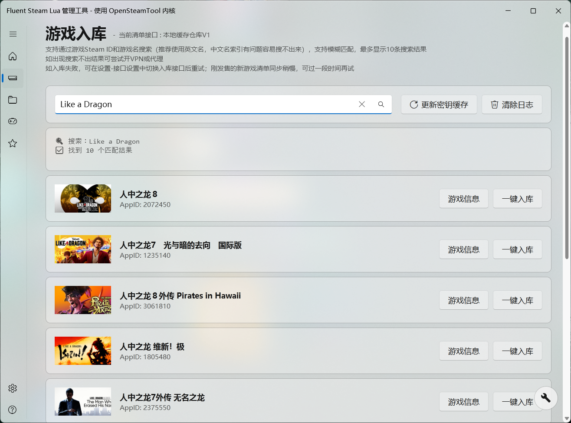The width and height of the screenshot is (571, 423).
Task: Click 一键入库 for 人中之龙 8
Action: (x=518, y=199)
